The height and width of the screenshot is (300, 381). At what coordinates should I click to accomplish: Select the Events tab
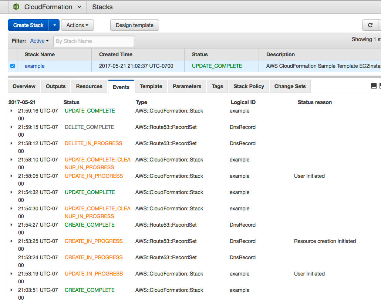121,87
